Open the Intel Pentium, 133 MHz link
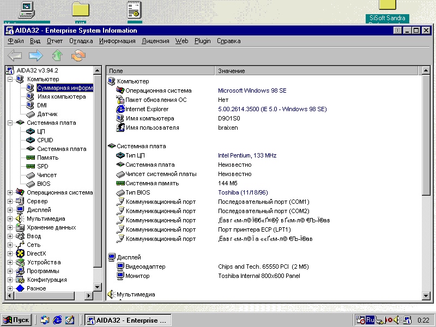The width and height of the screenshot is (436, 327). (x=247, y=155)
